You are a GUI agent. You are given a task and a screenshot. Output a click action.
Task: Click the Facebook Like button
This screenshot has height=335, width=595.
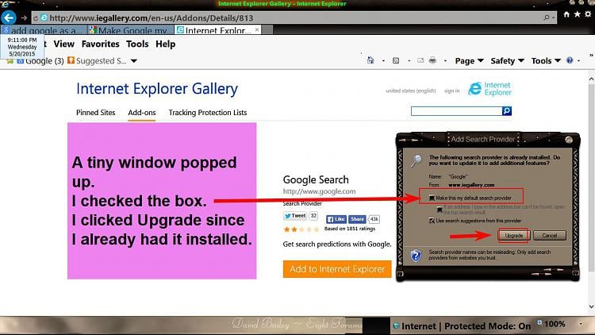pos(336,219)
